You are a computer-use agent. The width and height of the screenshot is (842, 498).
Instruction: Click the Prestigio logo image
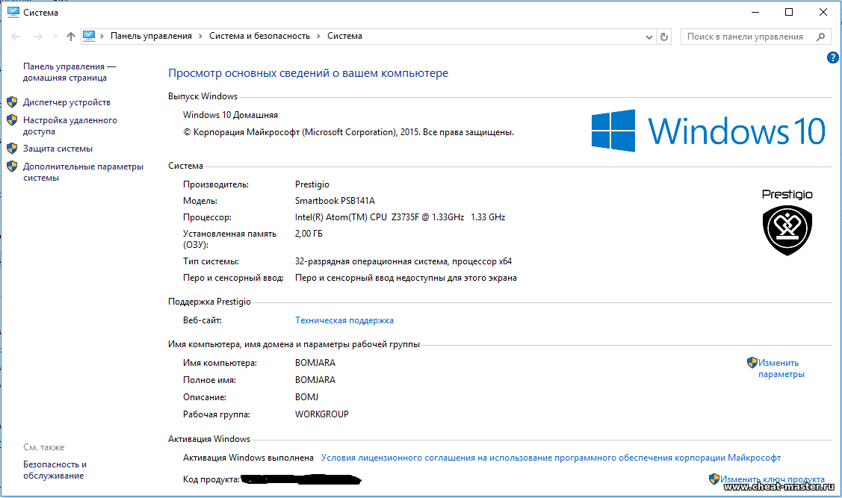[787, 222]
